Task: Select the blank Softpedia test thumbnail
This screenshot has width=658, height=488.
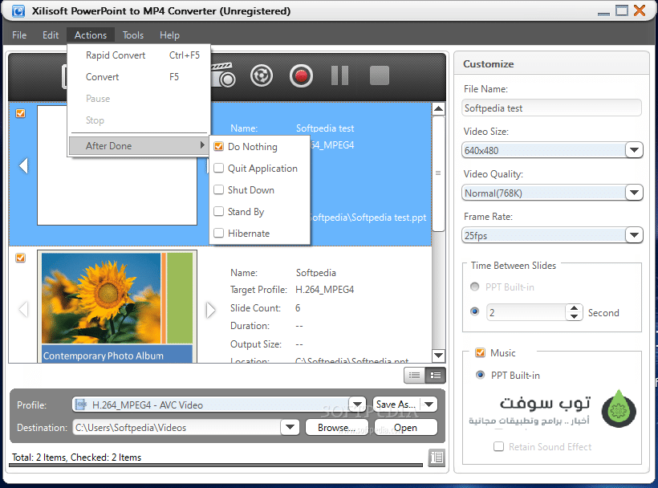Action: 117,165
